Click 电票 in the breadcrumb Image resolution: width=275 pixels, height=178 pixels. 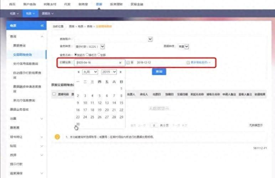pyautogui.click(x=81, y=26)
